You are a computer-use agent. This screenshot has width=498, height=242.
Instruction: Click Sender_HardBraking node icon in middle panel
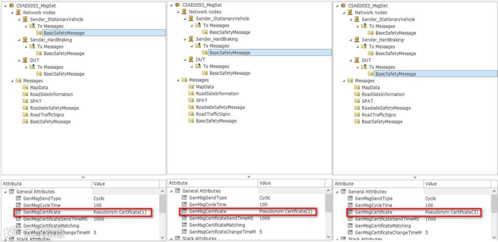pos(191,39)
